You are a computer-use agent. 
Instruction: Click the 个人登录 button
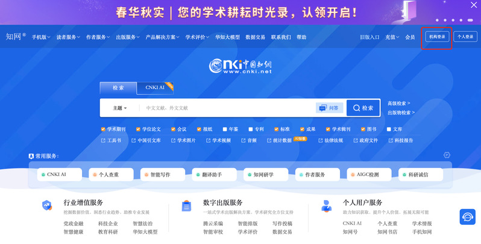pyautogui.click(x=465, y=37)
